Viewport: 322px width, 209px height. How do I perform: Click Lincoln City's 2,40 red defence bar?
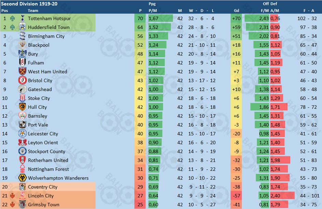pos(282,196)
